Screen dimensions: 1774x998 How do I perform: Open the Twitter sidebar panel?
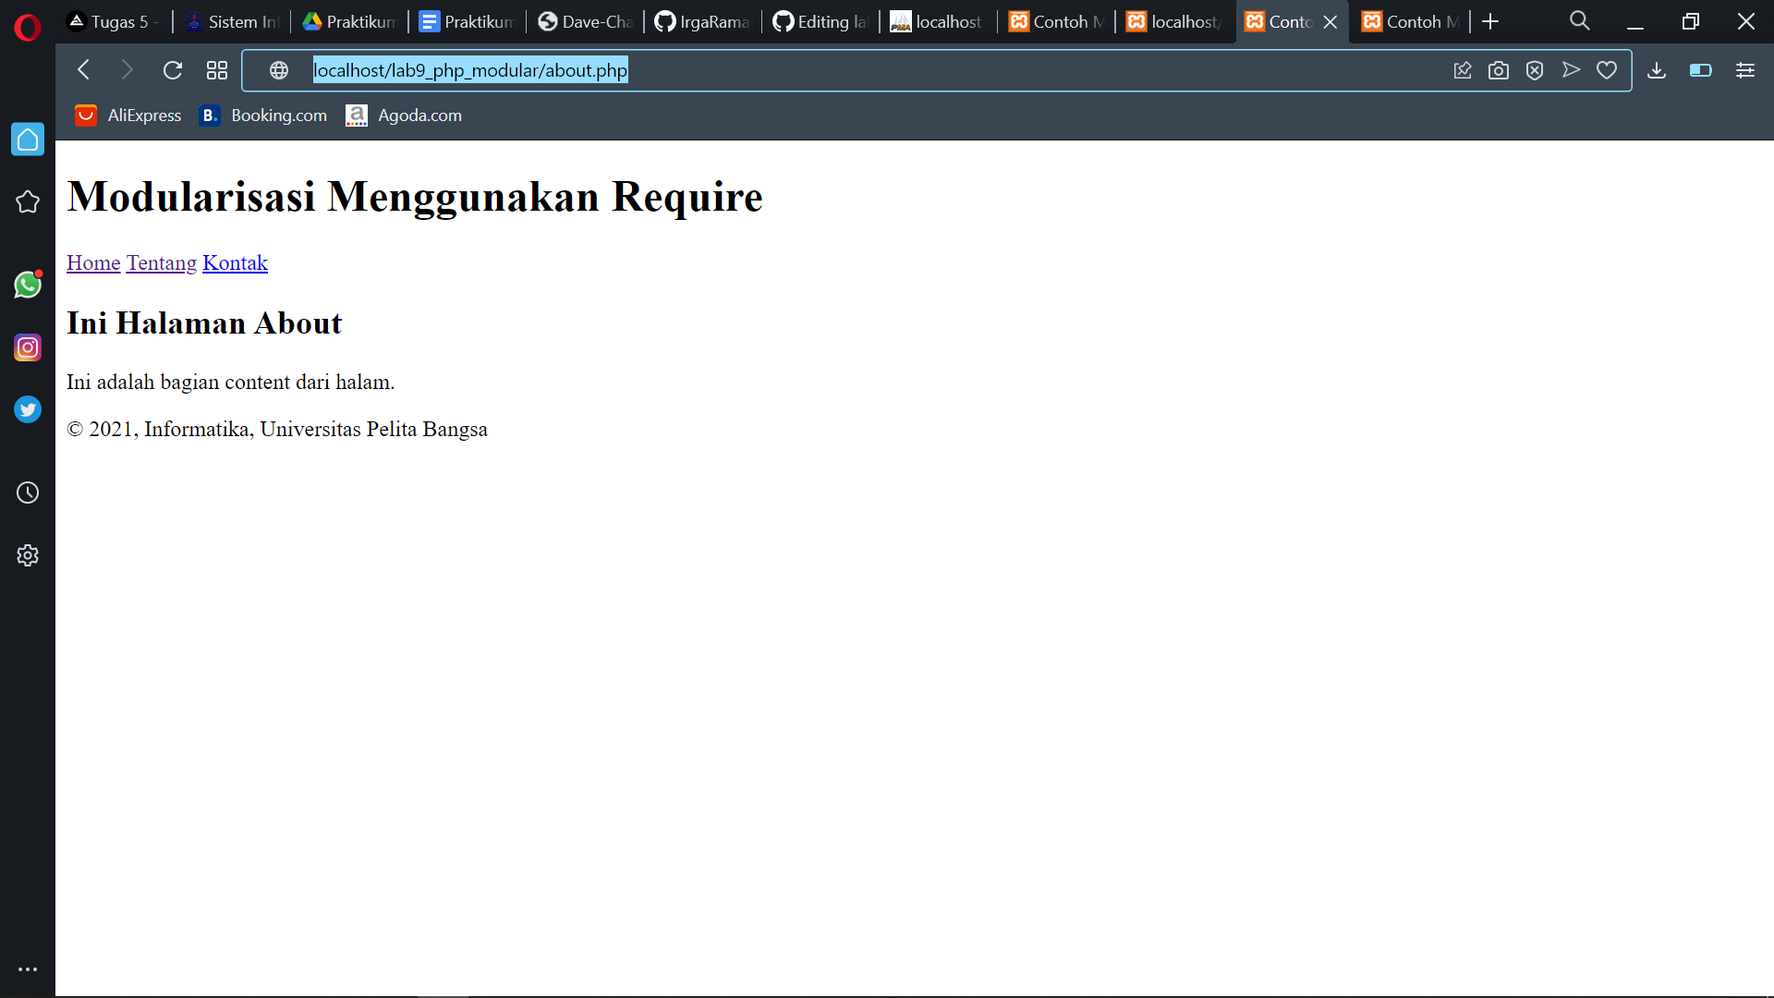(x=28, y=409)
